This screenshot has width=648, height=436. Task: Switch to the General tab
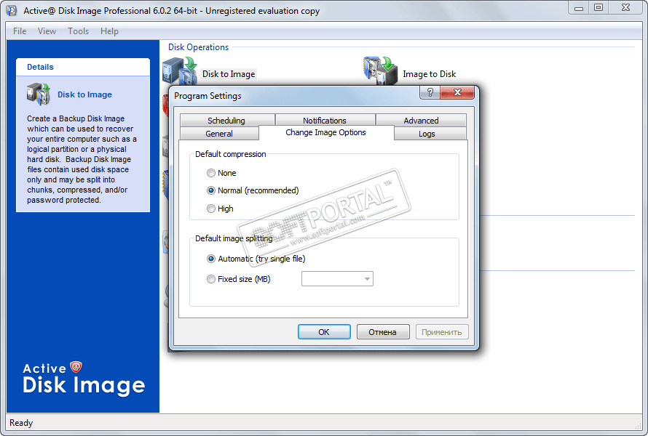click(x=219, y=133)
